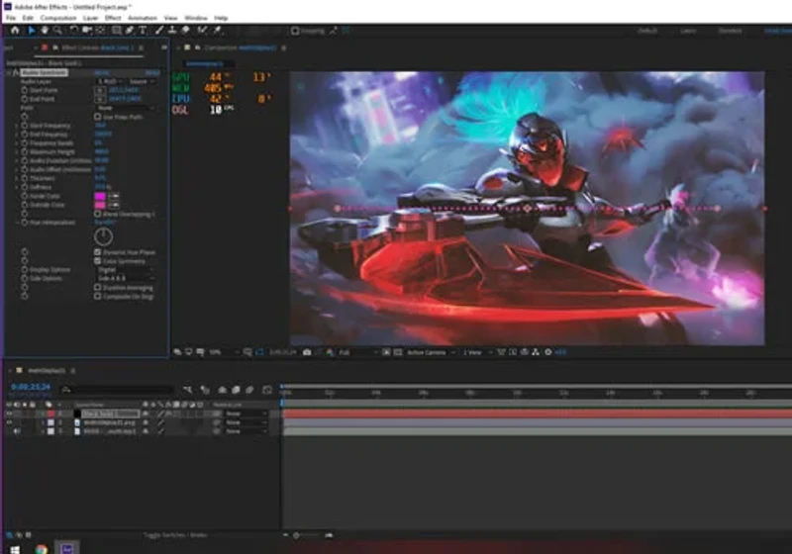Select the Rotation tool

[73, 31]
